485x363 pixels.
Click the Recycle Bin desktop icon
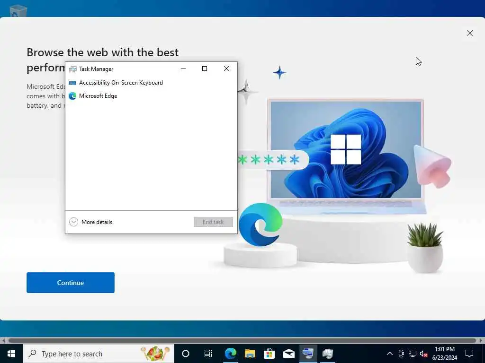pos(18,11)
